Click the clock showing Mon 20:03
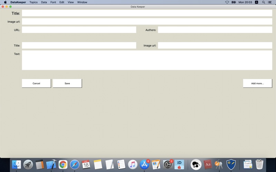The width and height of the screenshot is (276, 172). point(245,2)
